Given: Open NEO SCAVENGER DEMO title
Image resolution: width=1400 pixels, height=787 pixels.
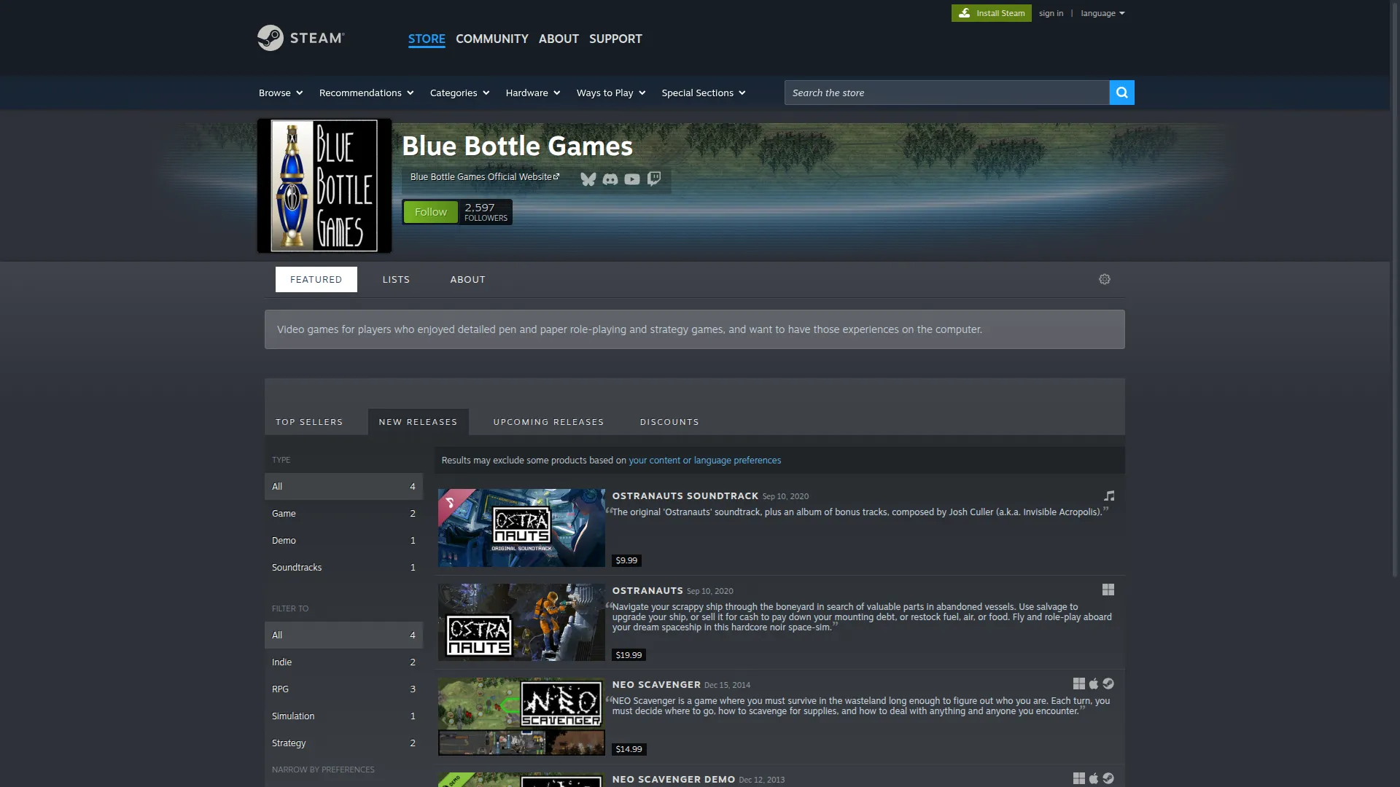Looking at the screenshot, I should 674,780.
